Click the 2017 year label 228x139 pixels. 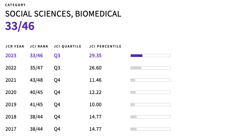[x=11, y=129]
